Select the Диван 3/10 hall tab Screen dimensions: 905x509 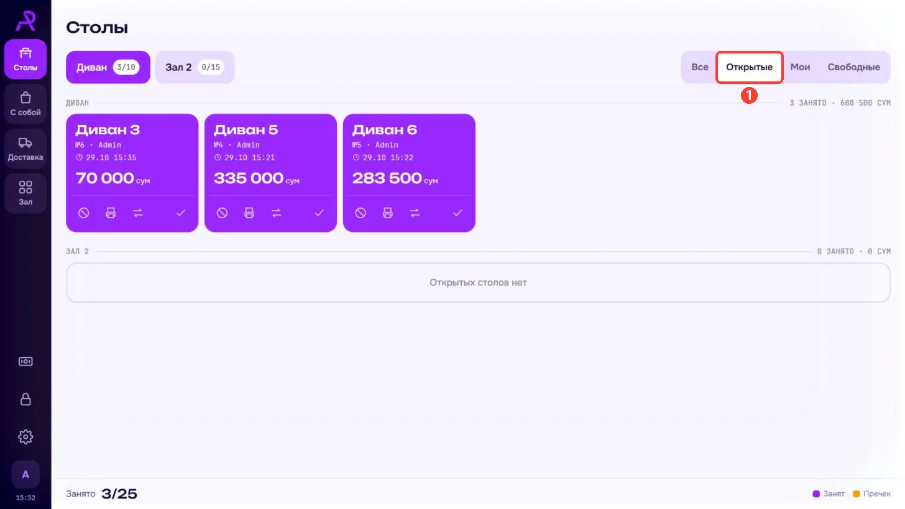108,67
